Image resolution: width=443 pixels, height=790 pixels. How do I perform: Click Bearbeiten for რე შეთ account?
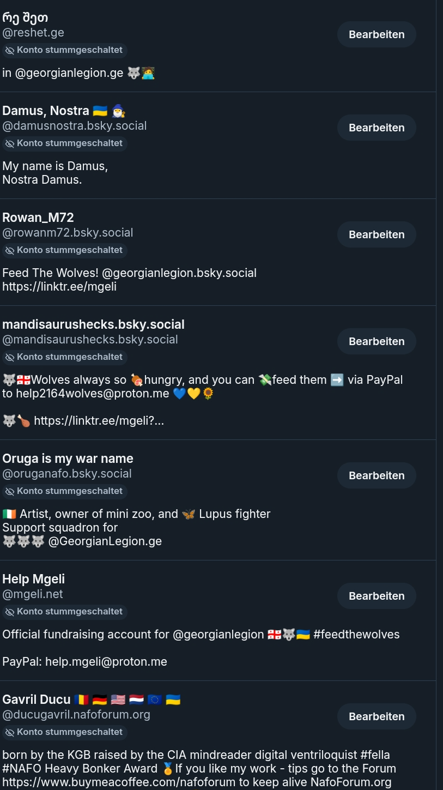[377, 34]
